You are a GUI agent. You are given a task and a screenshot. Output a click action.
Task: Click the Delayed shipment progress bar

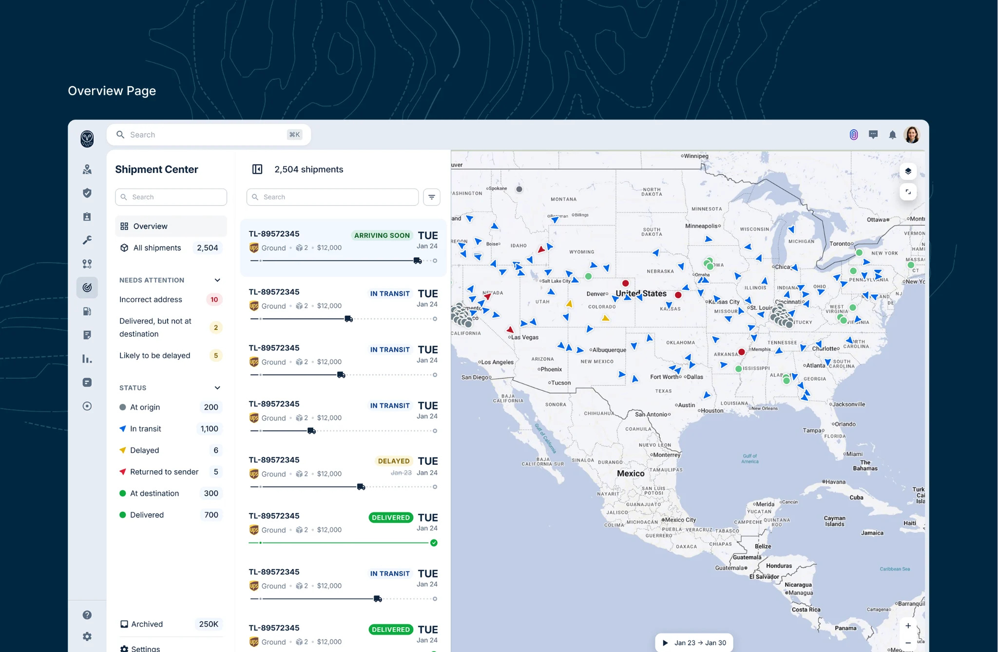(x=343, y=487)
